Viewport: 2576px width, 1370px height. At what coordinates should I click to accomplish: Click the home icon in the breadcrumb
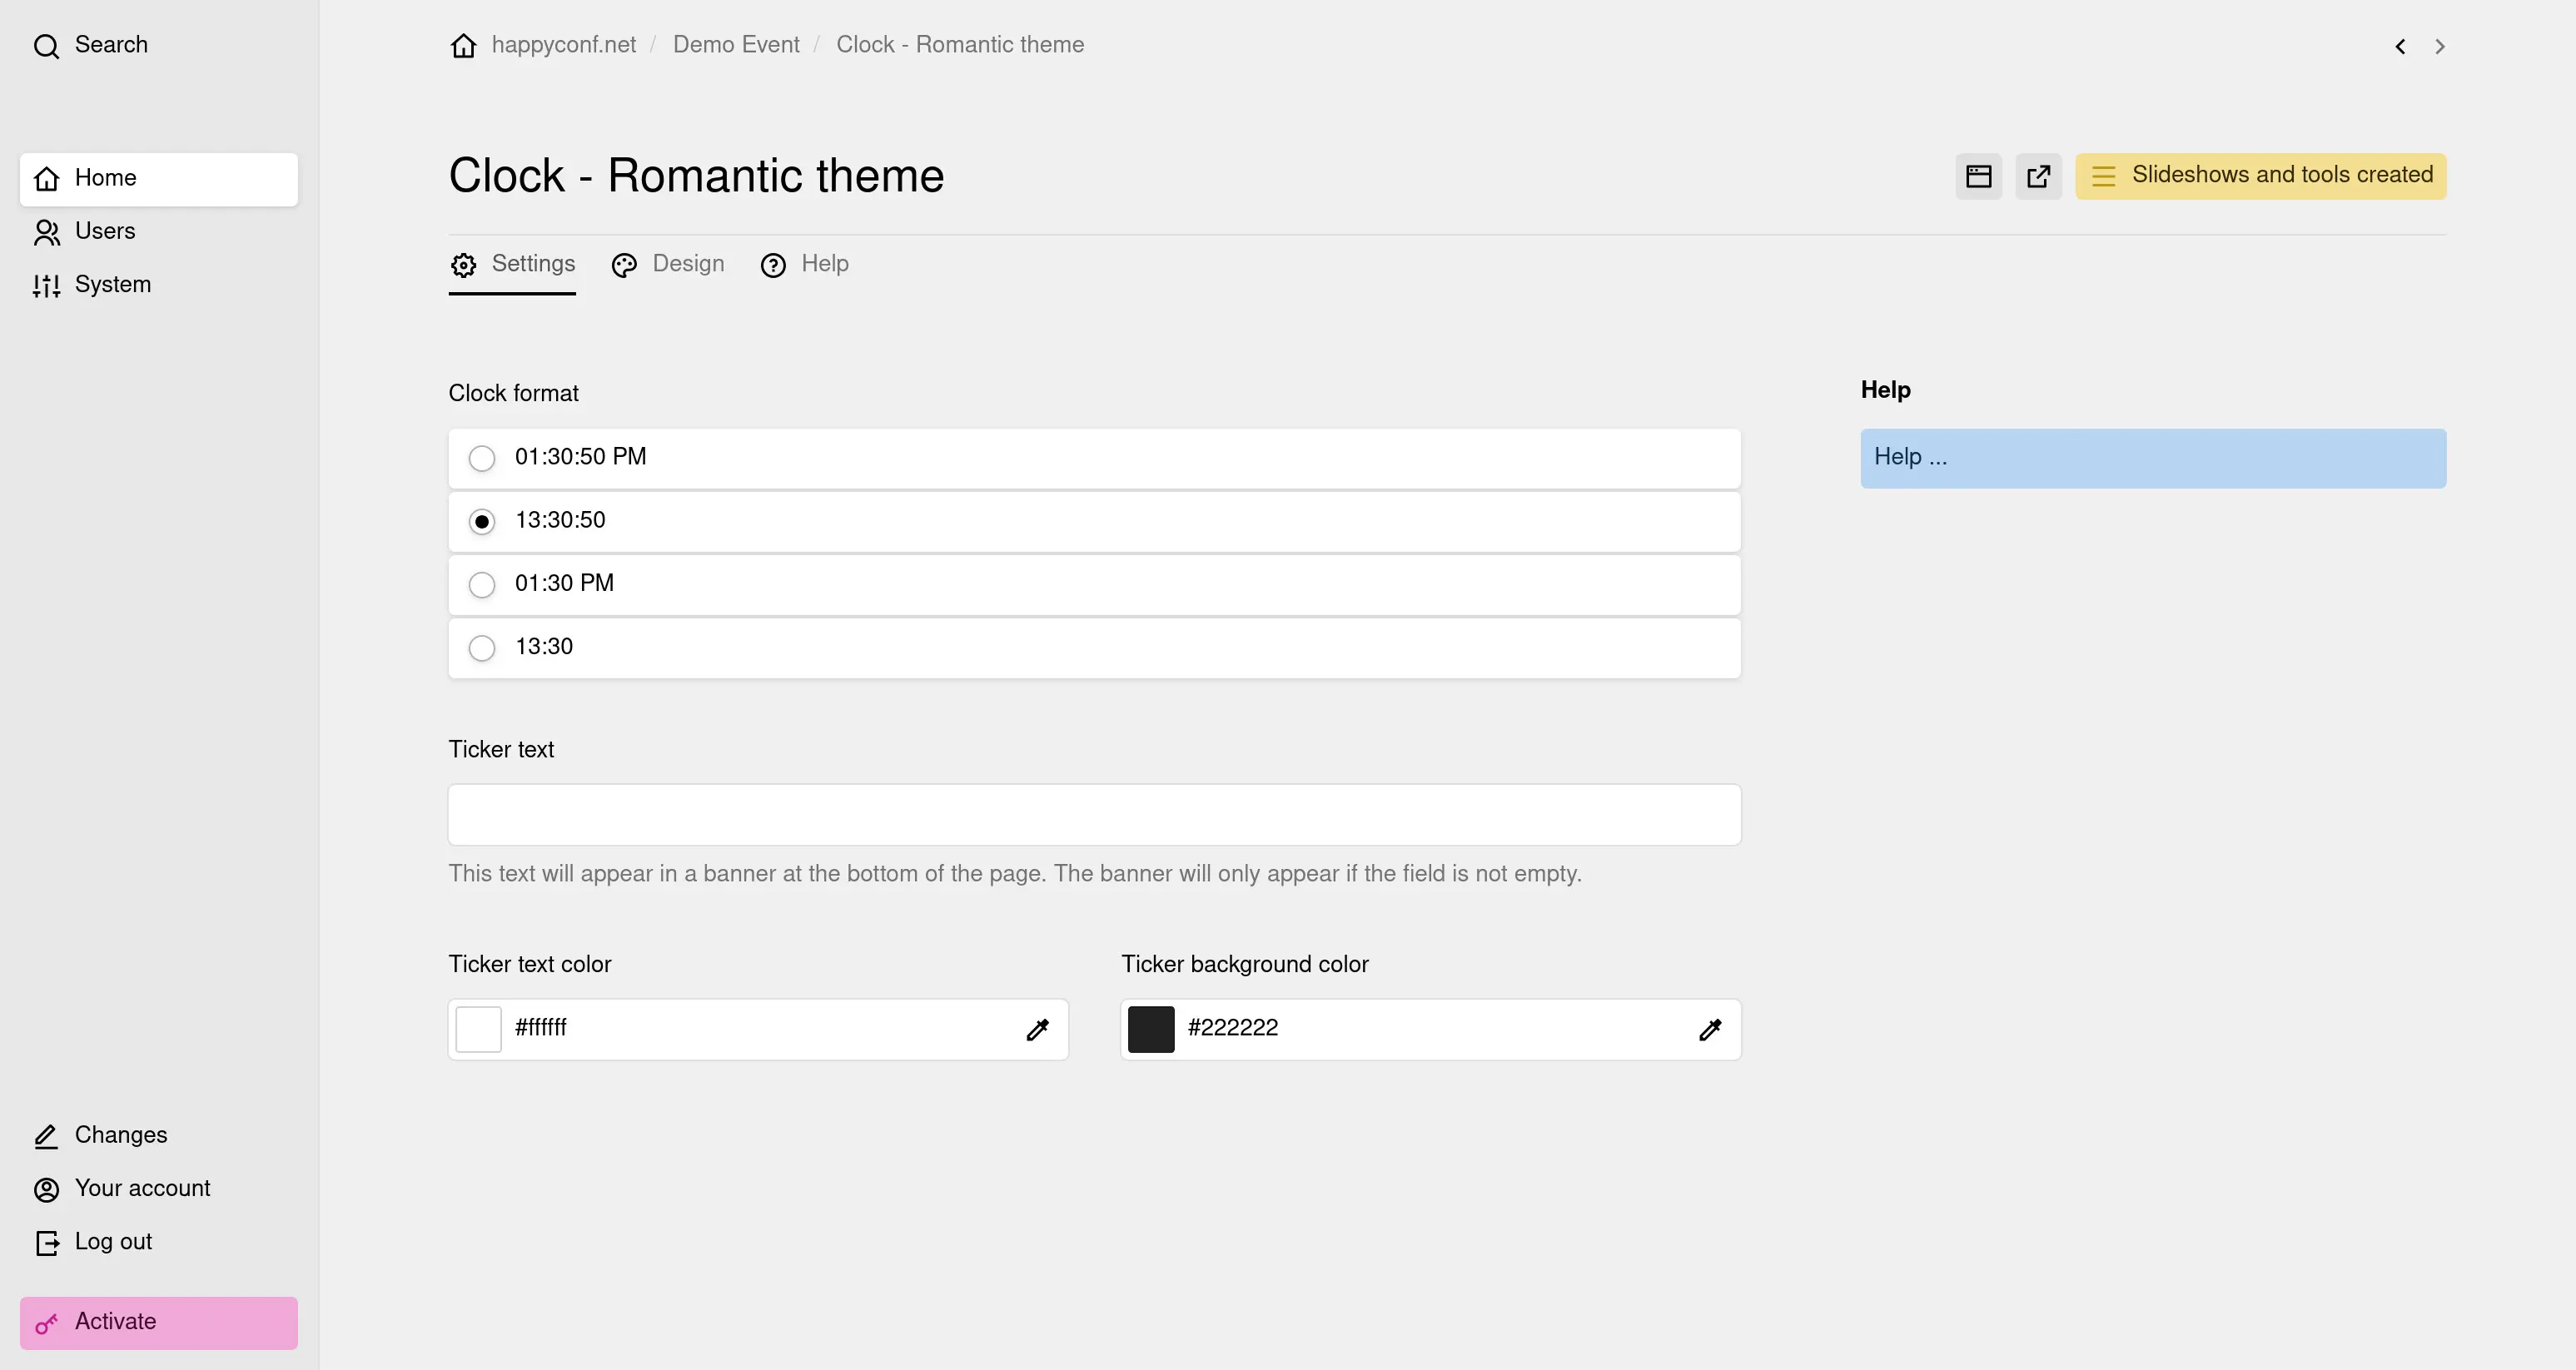tap(463, 46)
